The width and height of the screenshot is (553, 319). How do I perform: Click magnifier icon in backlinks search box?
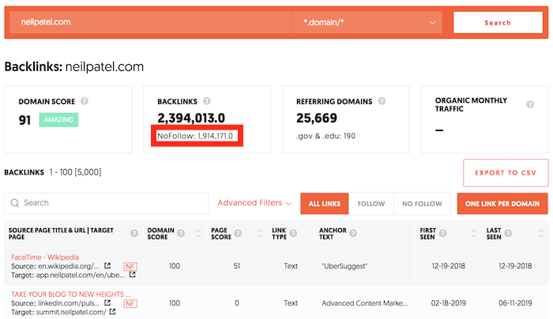click(x=15, y=203)
